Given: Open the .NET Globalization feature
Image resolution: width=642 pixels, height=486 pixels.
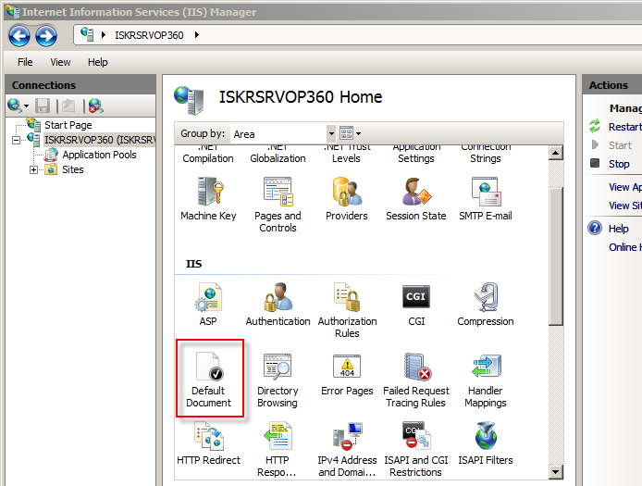Looking at the screenshot, I should pyautogui.click(x=278, y=155).
